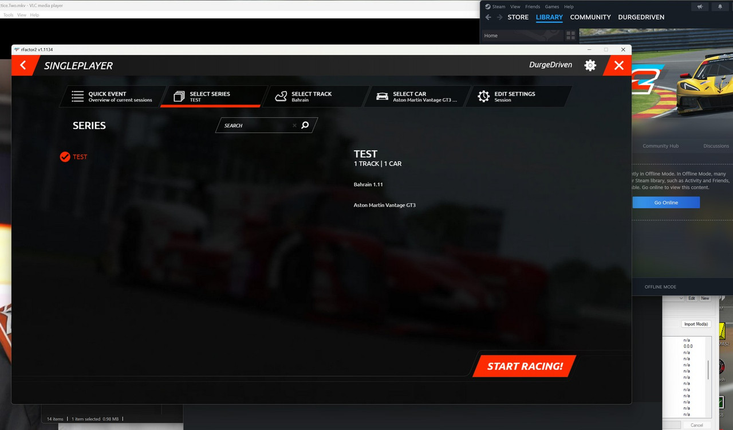Open the MAS2 desktop icon
Image resolution: width=733 pixels, height=430 pixels.
point(723,334)
